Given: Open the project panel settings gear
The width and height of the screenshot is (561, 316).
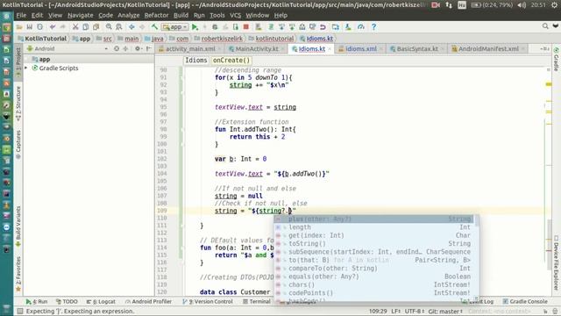Looking at the screenshot, I should click(x=138, y=49).
